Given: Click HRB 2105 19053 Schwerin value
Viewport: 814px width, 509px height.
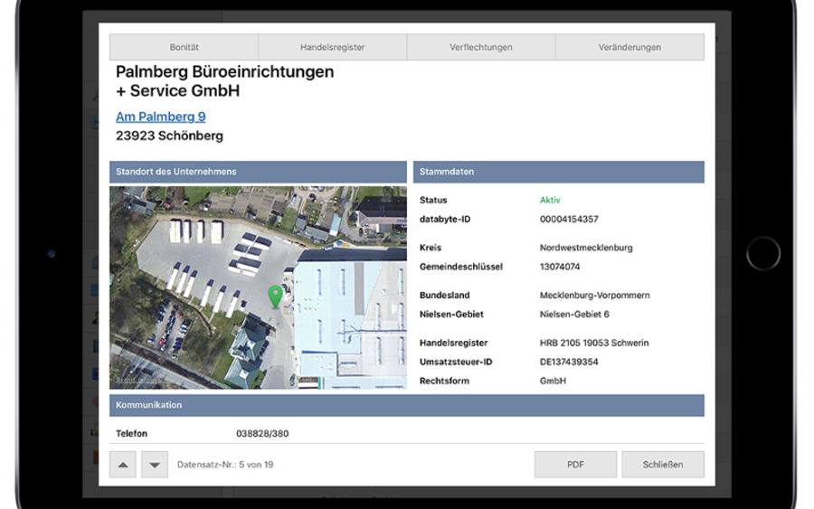Looking at the screenshot, I should click(594, 343).
